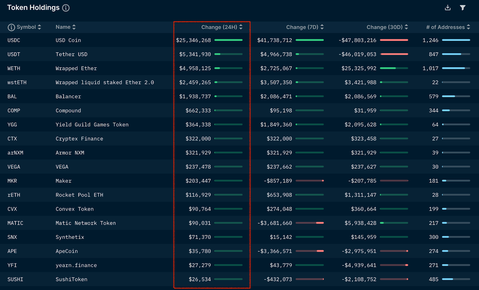
Task: Click USDC 24H change bar
Action: coord(228,40)
